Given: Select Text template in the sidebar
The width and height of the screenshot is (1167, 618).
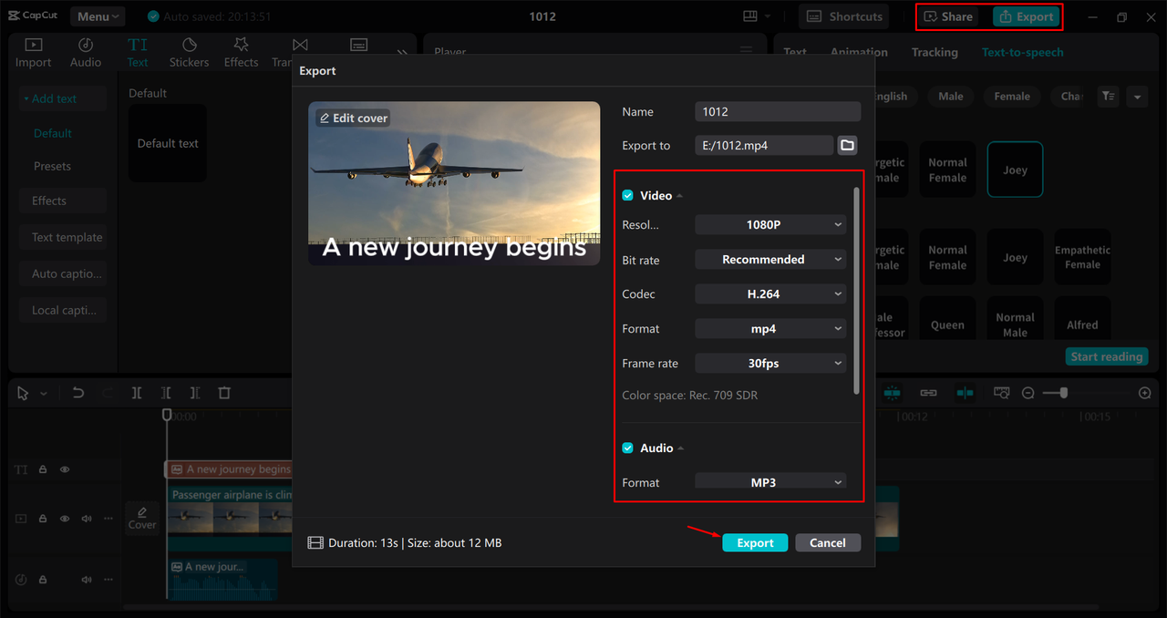Looking at the screenshot, I should 63,237.
